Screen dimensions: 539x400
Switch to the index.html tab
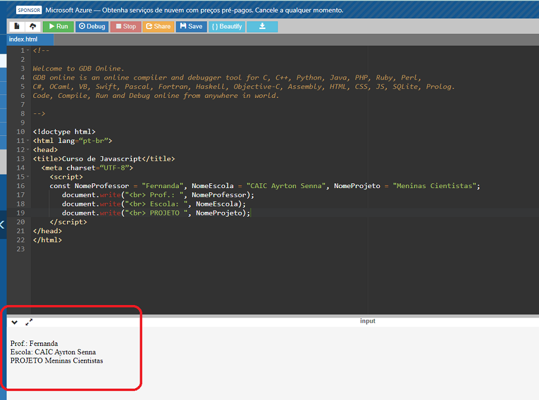[23, 39]
